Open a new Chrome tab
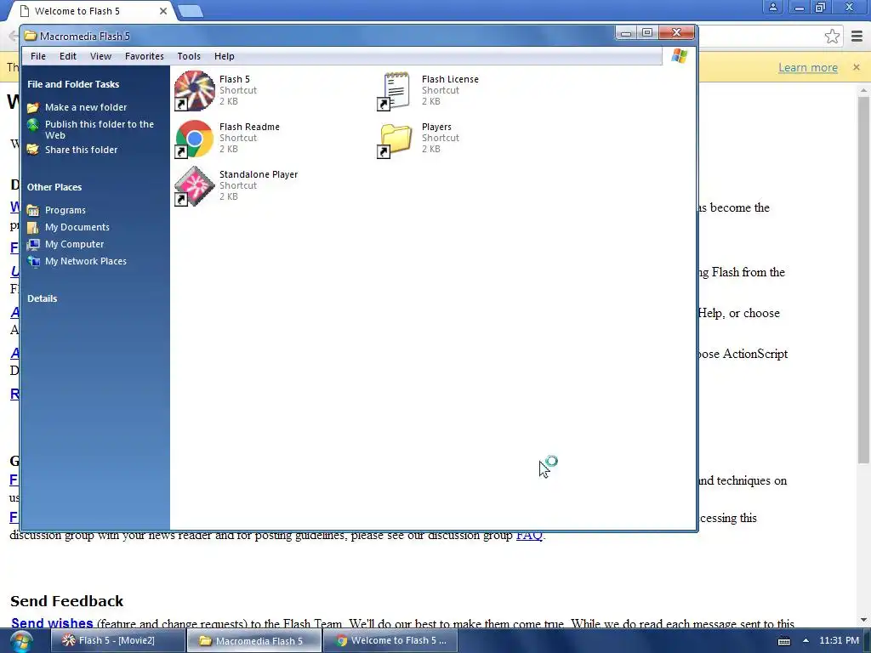The image size is (871, 653). [191, 11]
